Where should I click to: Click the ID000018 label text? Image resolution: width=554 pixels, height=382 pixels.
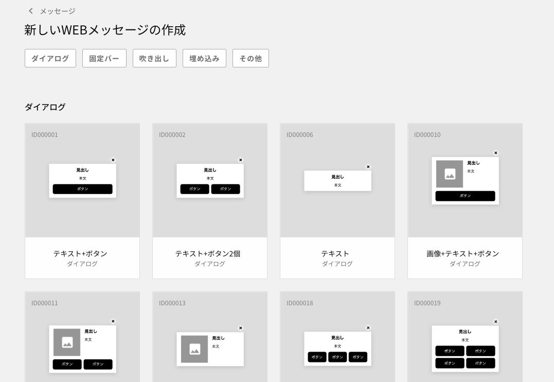coord(299,303)
